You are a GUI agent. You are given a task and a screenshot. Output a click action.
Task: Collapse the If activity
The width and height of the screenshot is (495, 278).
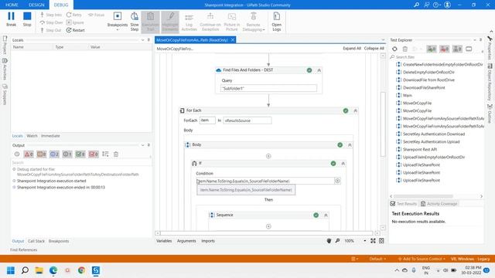[x=343, y=164]
